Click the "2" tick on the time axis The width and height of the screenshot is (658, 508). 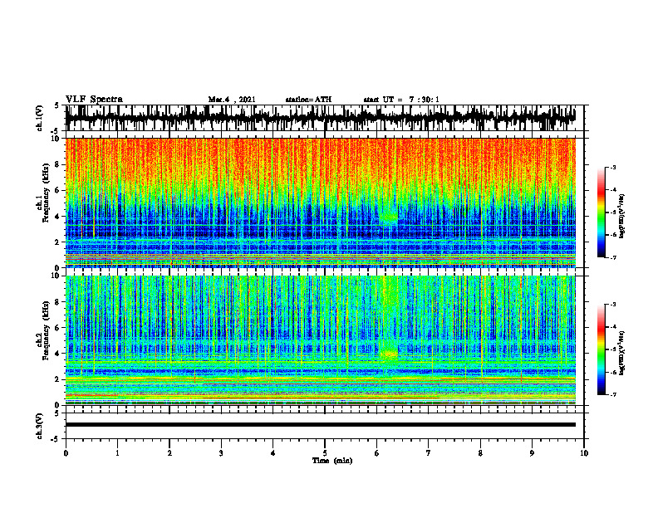169,453
